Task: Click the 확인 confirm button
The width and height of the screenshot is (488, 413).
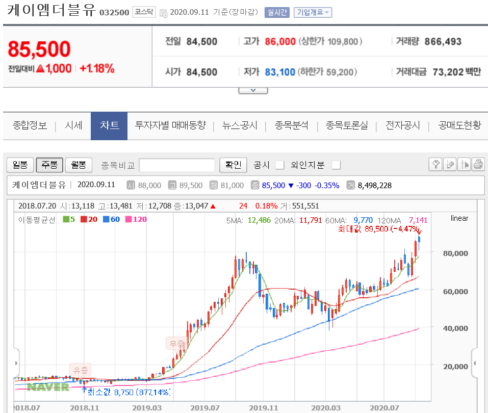Action: point(234,165)
